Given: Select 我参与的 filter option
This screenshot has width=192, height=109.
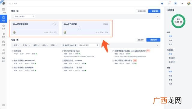Looking at the screenshot, I should coord(172,62).
